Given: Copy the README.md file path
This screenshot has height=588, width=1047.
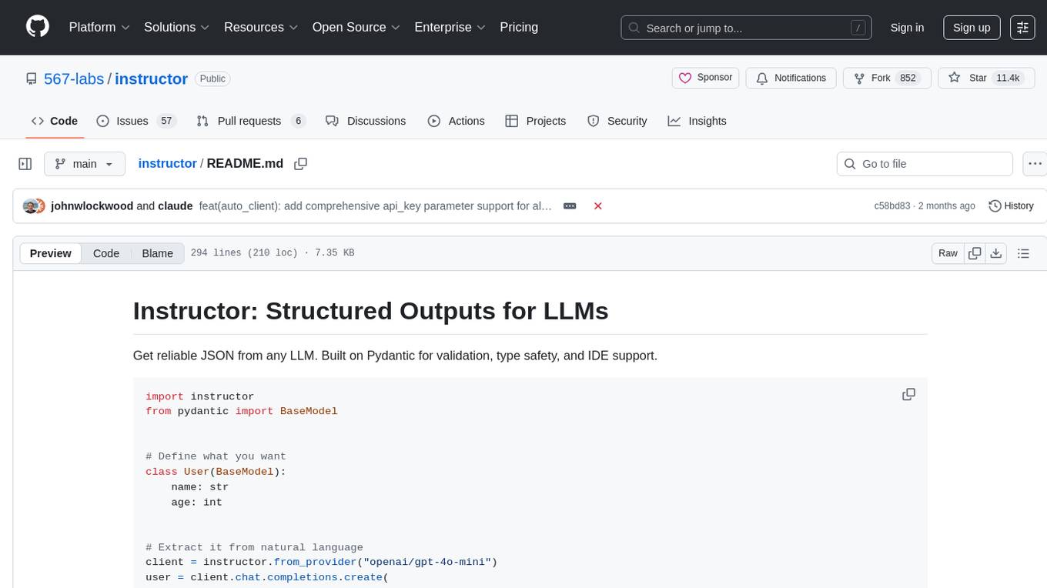Looking at the screenshot, I should [301, 164].
